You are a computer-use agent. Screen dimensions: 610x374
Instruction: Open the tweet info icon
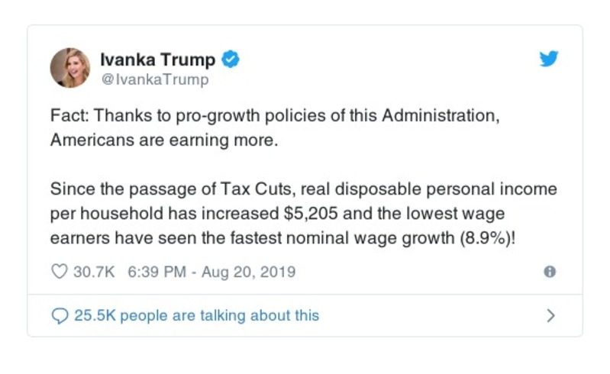[549, 272]
